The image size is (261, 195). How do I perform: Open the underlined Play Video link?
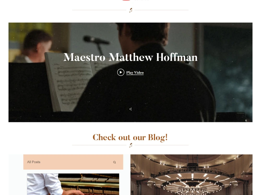click(135, 73)
